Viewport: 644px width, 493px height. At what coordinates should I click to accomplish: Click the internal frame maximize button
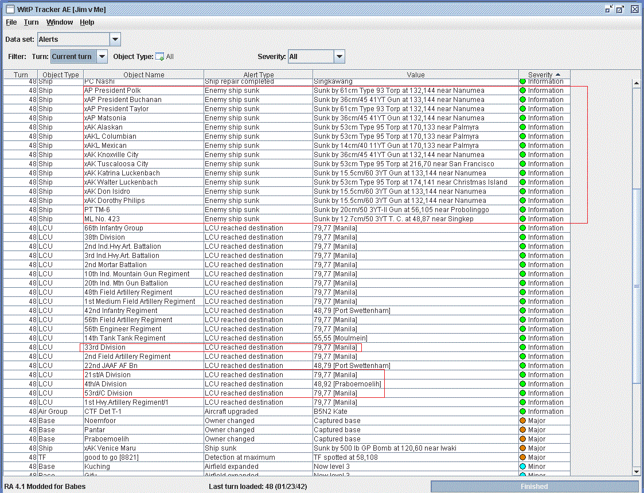[x=620, y=9]
